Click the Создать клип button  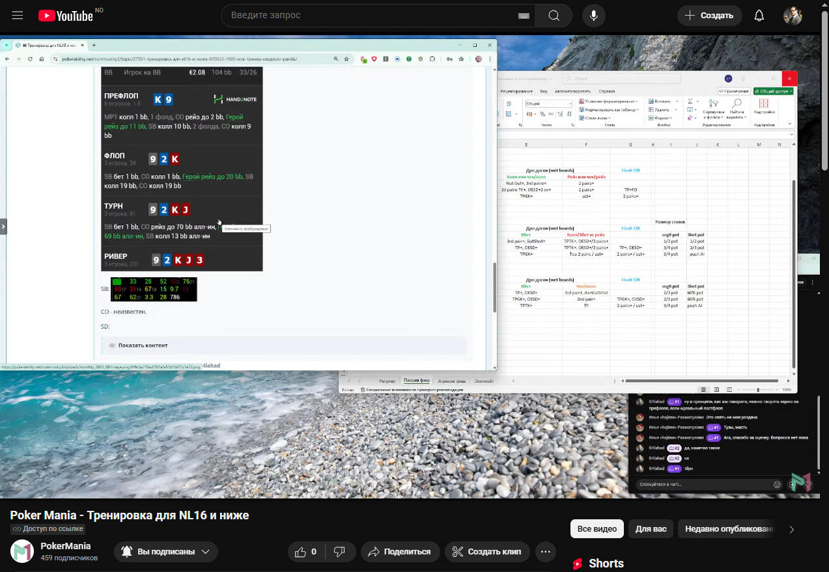pos(487,552)
